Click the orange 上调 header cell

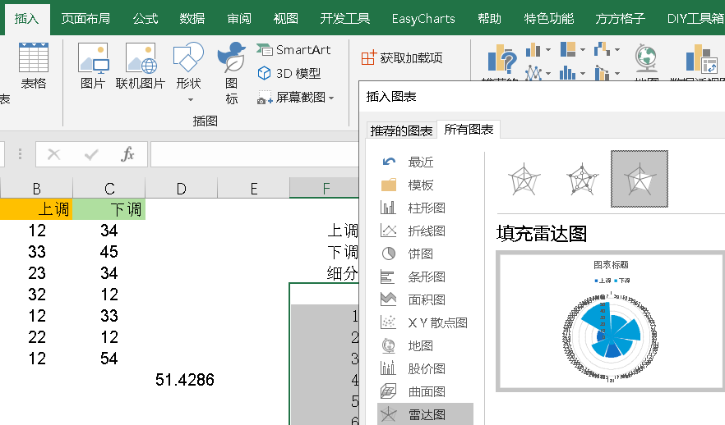(36, 209)
